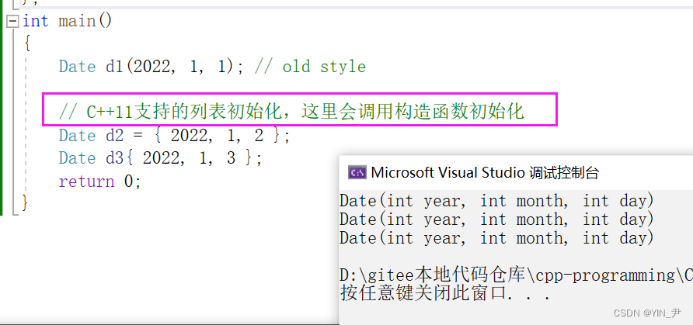Click the int keyword before main
Viewport: 693px width, 325px height.
click(x=35, y=21)
